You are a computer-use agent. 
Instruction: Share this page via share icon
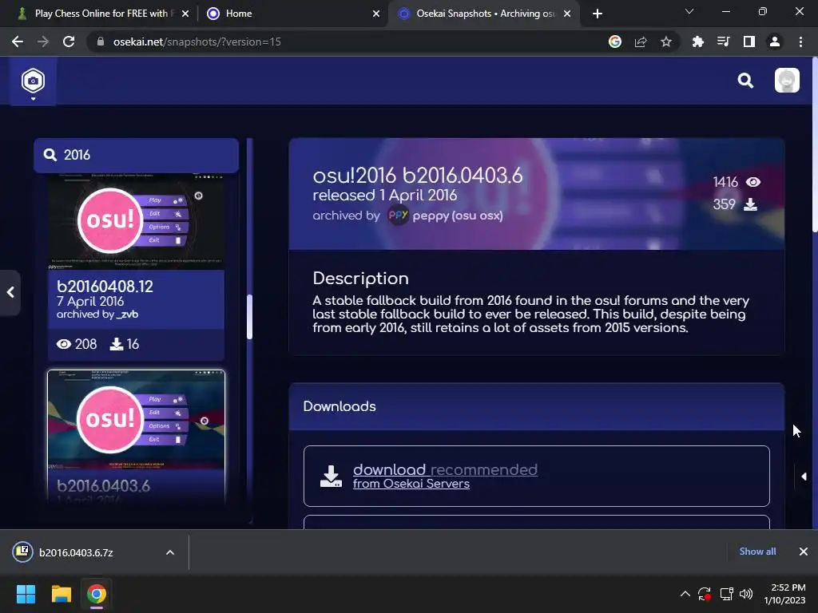pos(641,42)
